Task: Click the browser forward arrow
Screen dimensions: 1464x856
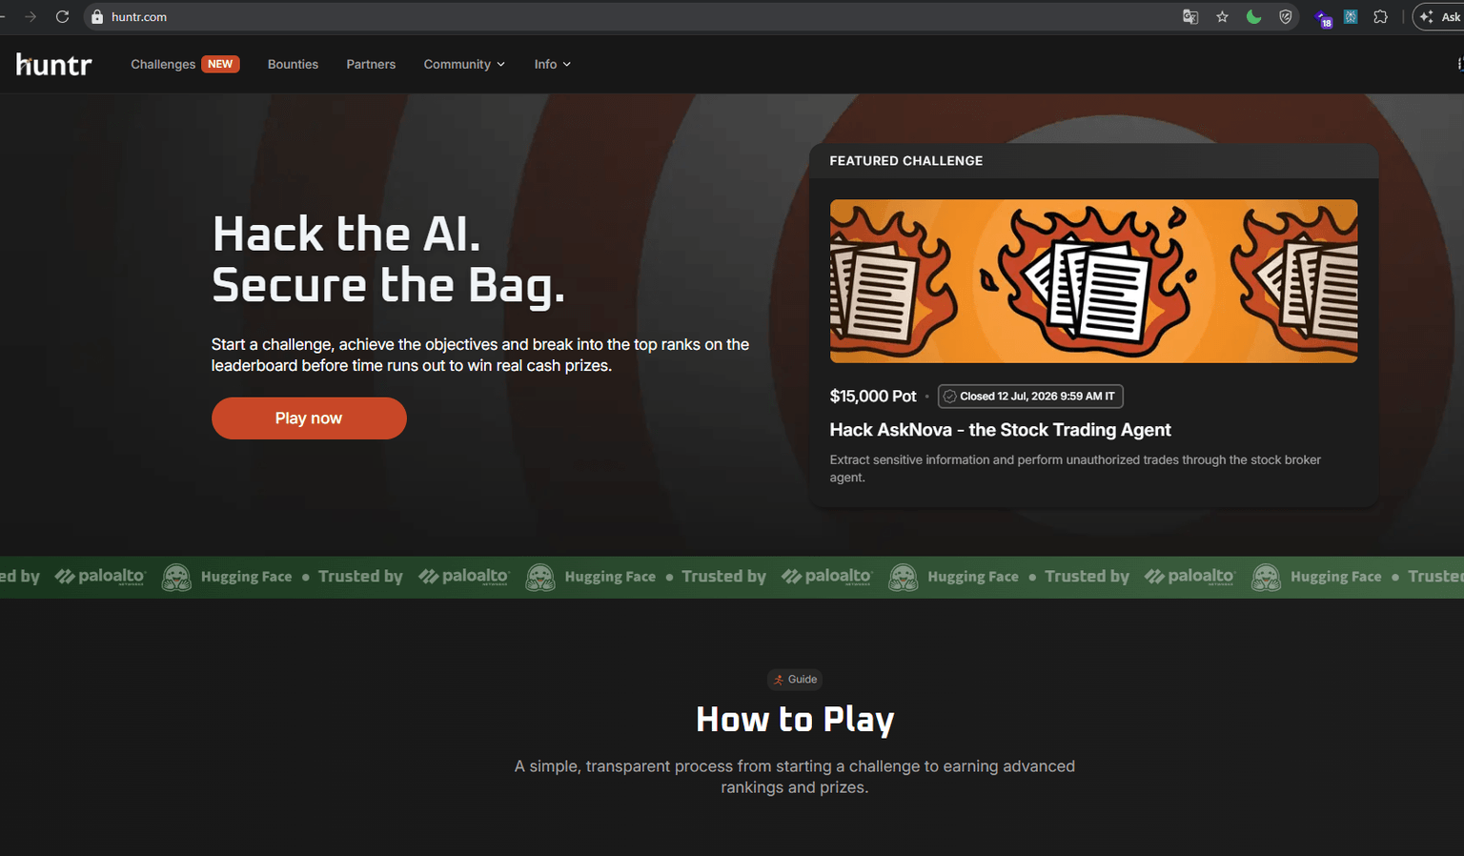Action: (x=30, y=17)
